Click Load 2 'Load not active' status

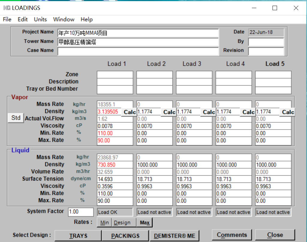pyautogui.click(x=154, y=212)
